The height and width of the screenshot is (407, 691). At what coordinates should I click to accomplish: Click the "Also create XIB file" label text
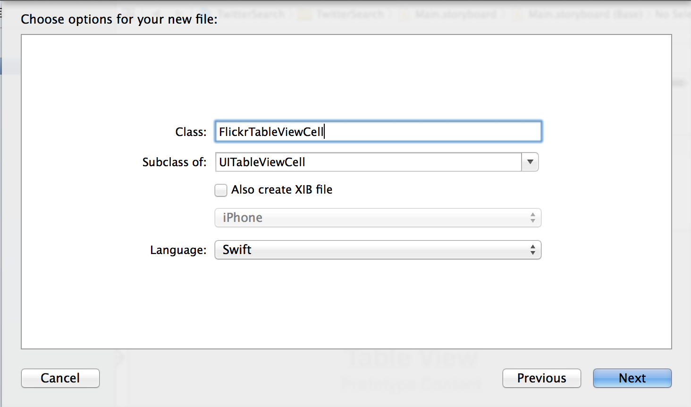[282, 190]
